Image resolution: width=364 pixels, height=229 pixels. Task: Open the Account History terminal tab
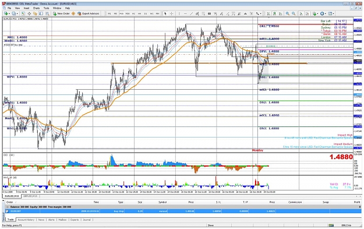point(26,220)
